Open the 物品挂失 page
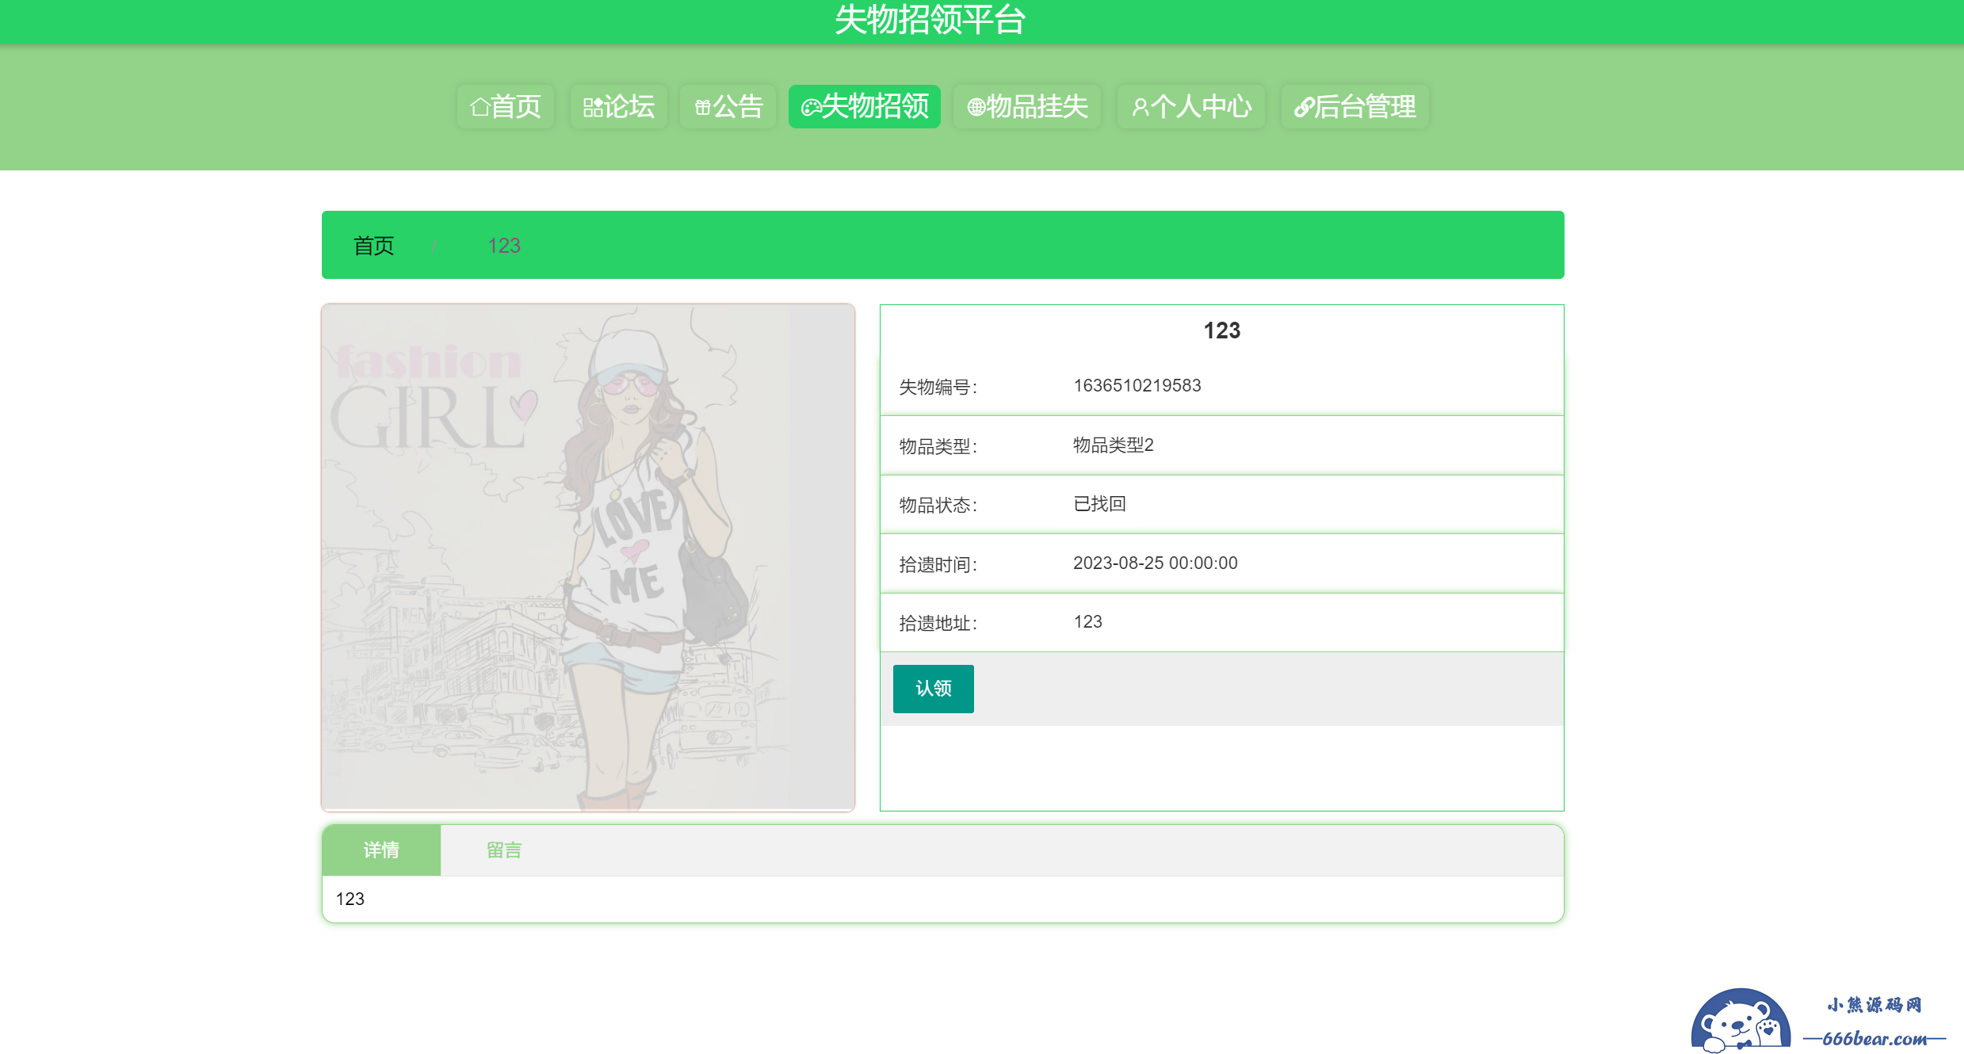This screenshot has height=1054, width=1964. (1028, 106)
